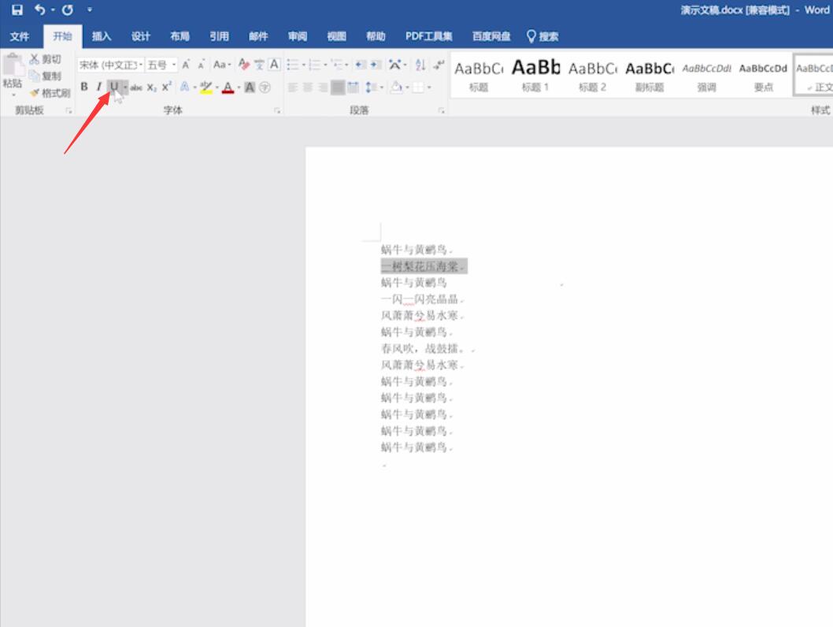Screen dimensions: 833x627
Task: Toggle superscript formatting
Action: [167, 87]
